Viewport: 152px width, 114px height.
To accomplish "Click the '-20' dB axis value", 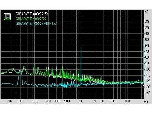I will pyautogui.click(x=147, y=22).
